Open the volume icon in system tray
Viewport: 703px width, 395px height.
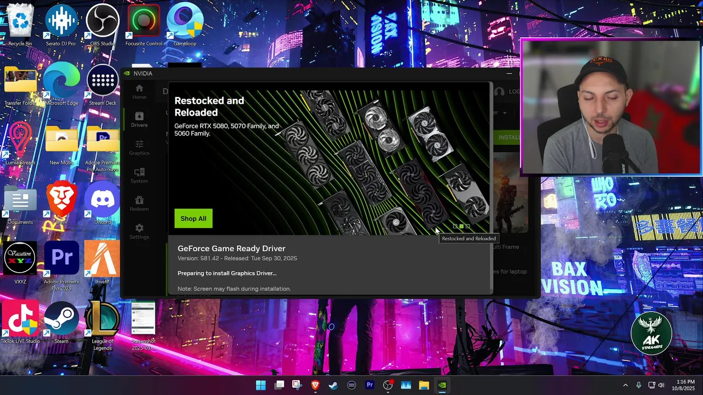click(x=661, y=385)
